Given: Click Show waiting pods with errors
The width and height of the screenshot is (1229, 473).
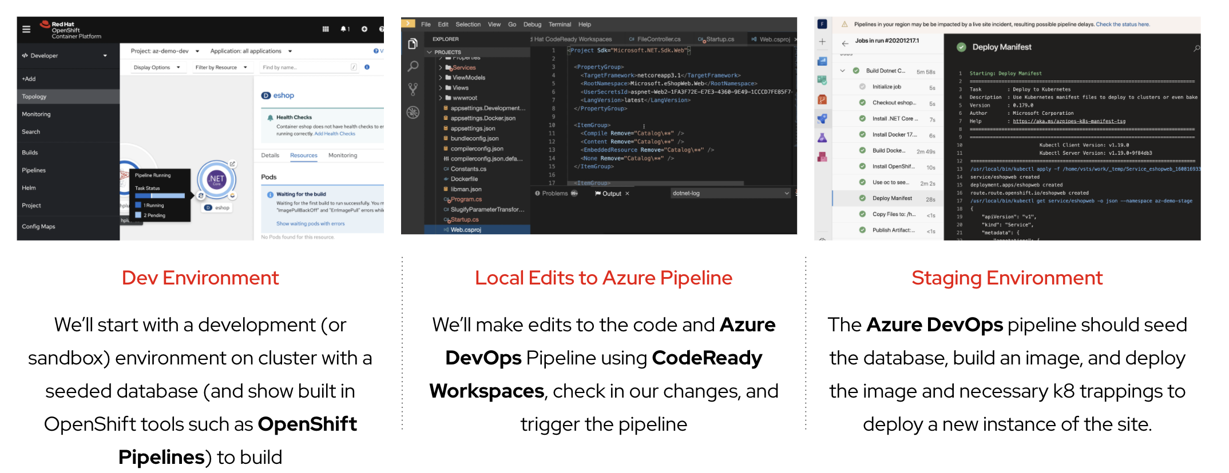Looking at the screenshot, I should click(x=311, y=224).
